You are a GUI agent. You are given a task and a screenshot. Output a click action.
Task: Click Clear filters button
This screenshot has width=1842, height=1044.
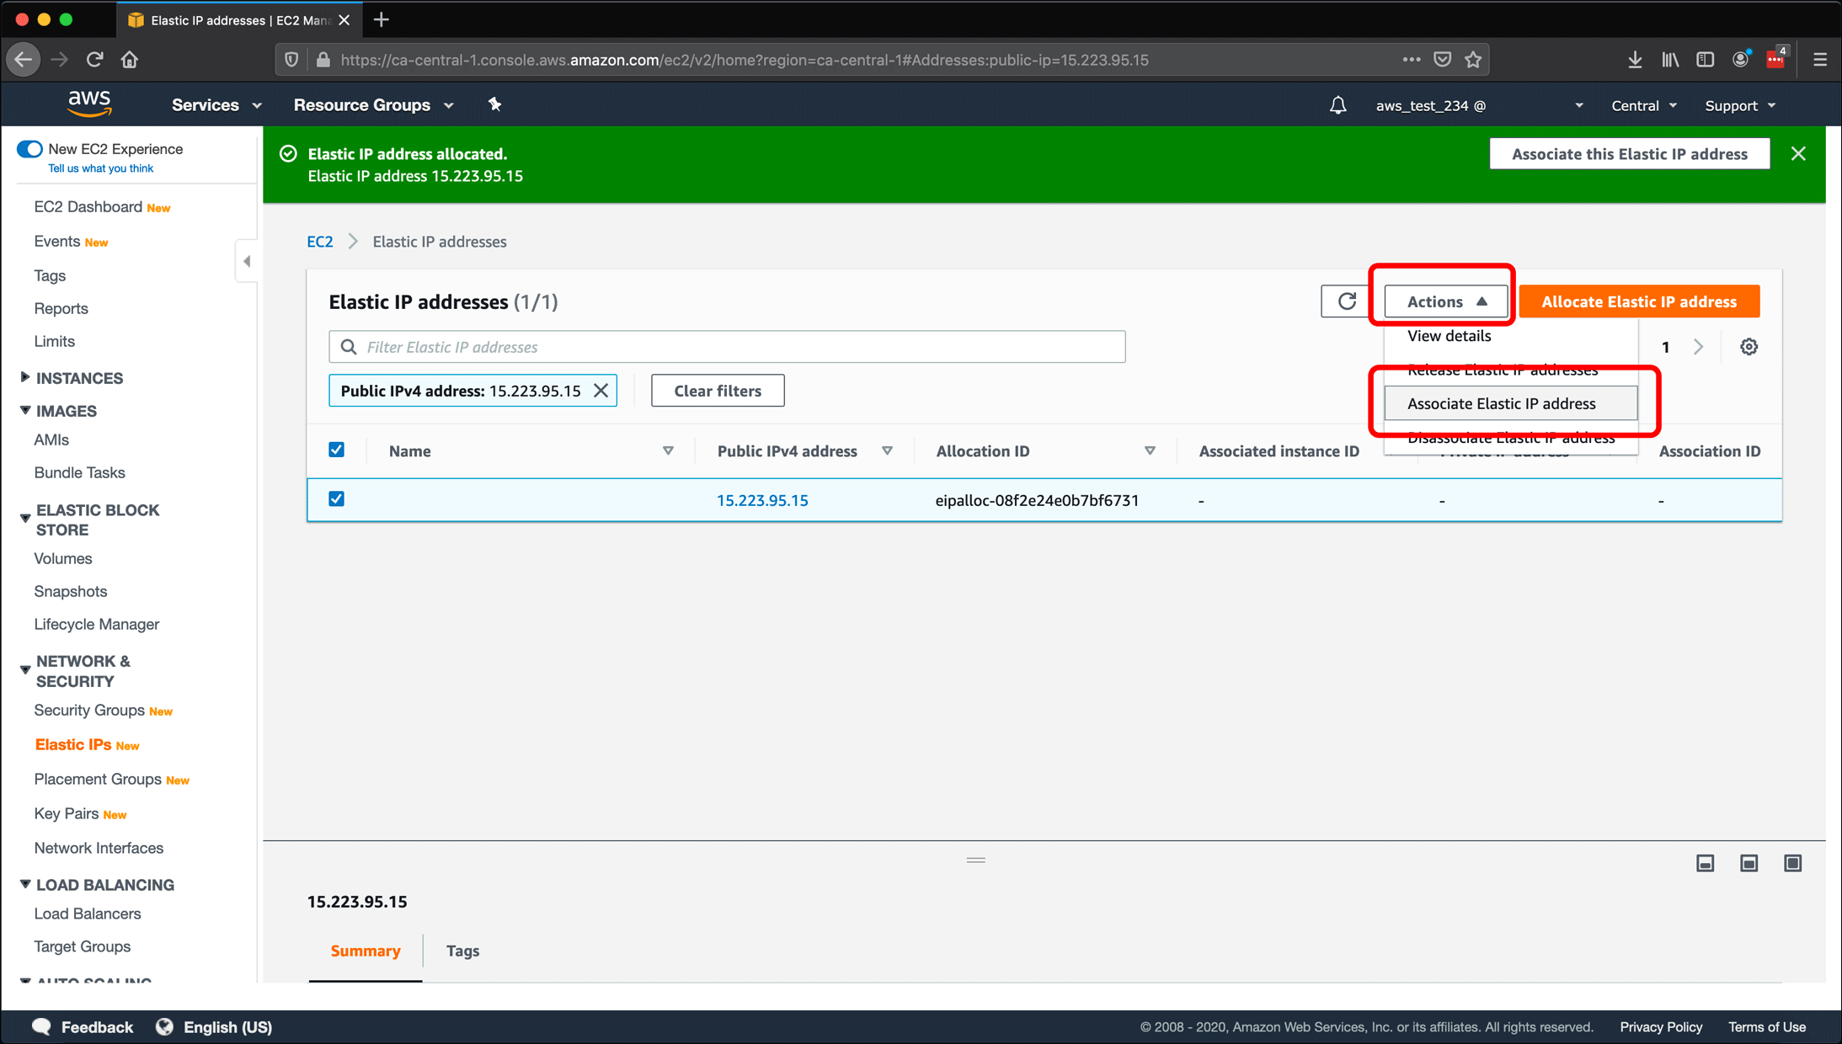click(718, 391)
